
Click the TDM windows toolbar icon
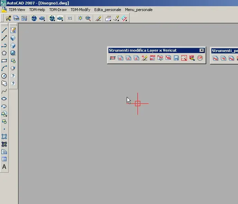point(16,18)
